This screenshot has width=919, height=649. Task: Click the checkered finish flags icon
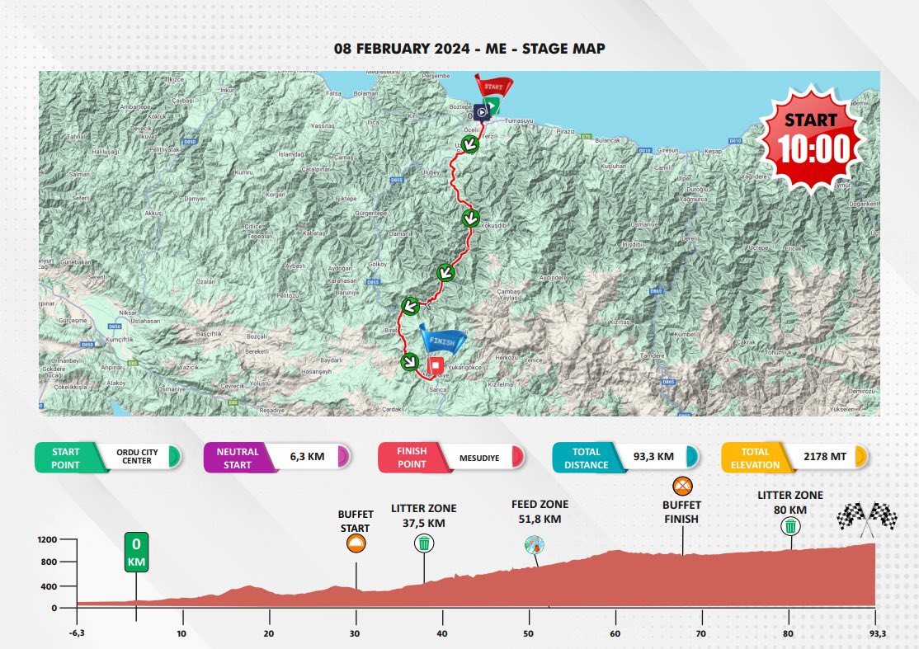(866, 515)
